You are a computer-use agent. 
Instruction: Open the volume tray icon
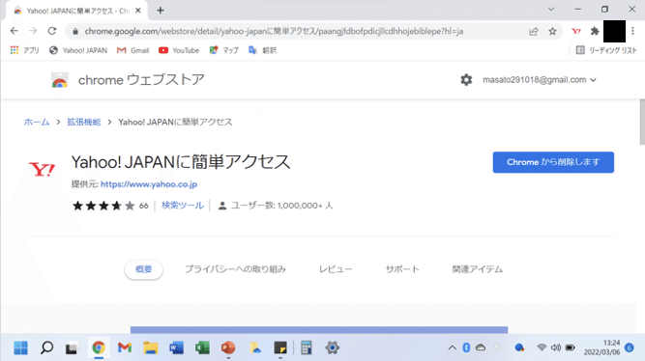point(556,347)
